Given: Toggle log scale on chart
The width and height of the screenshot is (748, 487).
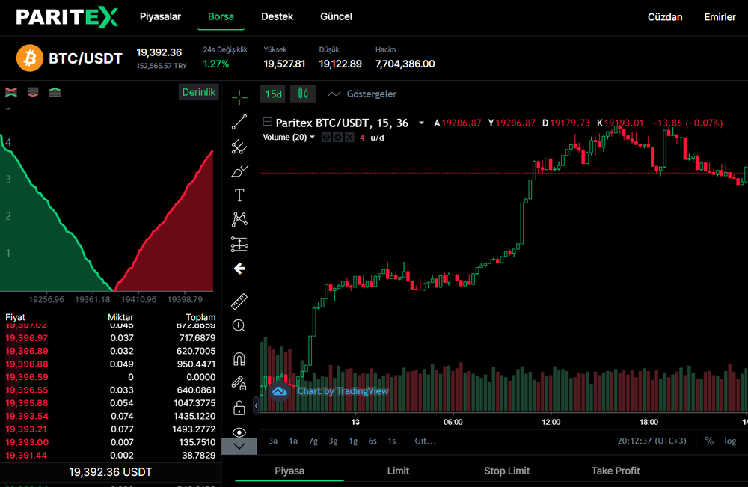Looking at the screenshot, I should pos(730,441).
